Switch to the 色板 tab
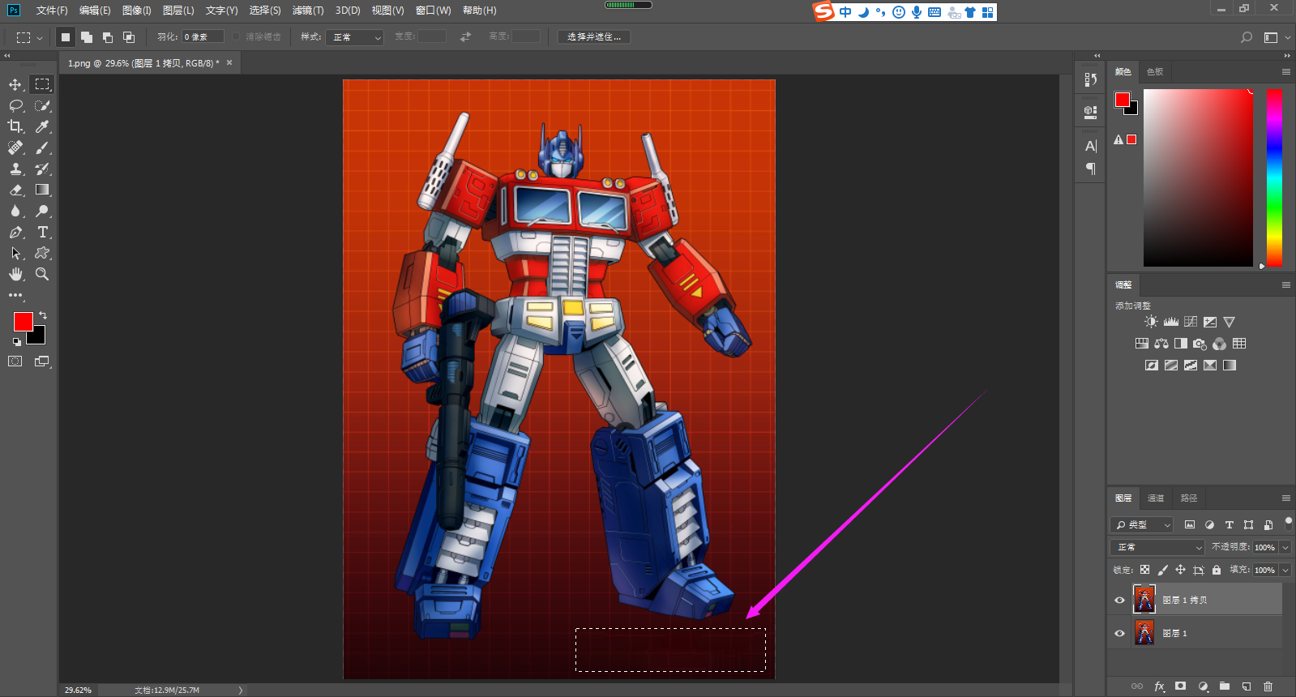This screenshot has width=1296, height=697. 1155,71
